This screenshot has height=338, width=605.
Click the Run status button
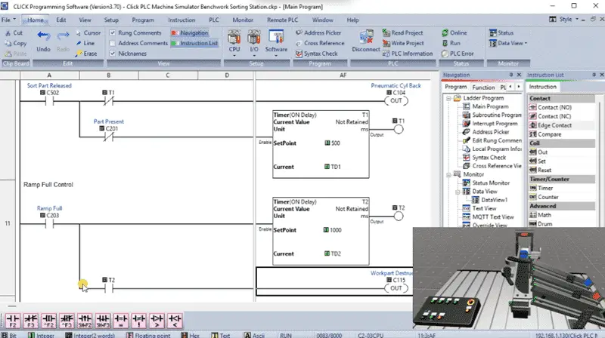(451, 44)
